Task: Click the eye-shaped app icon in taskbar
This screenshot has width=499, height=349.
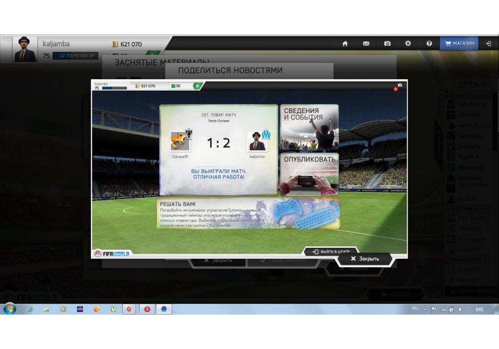Action: click(x=80, y=309)
